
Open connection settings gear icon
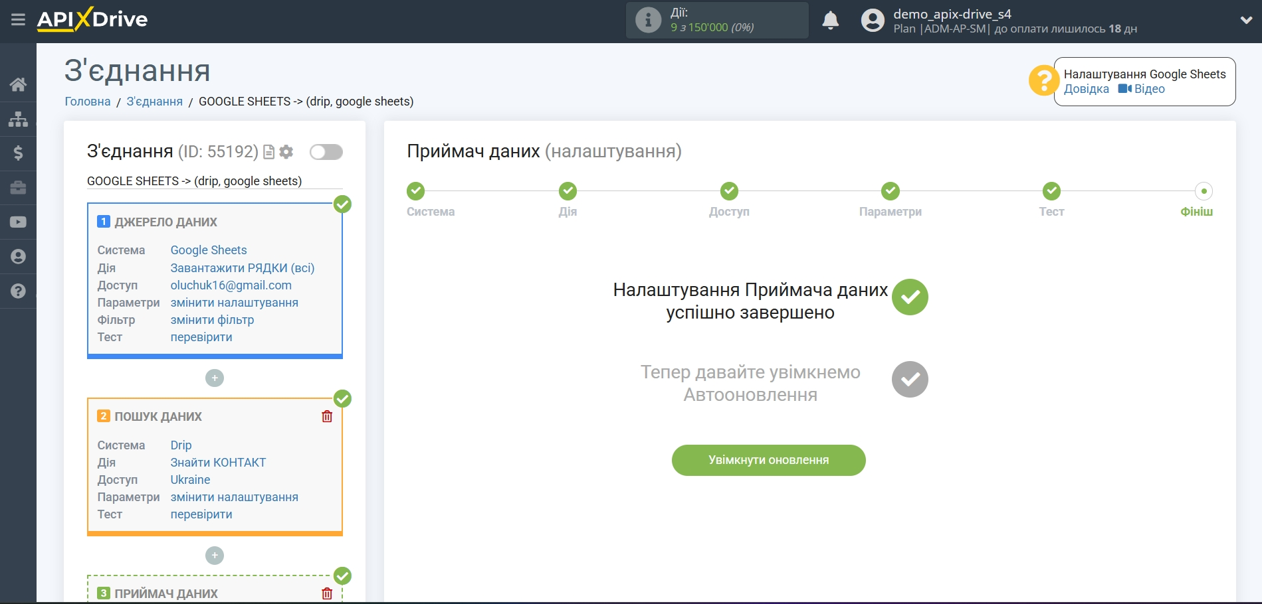(x=286, y=152)
